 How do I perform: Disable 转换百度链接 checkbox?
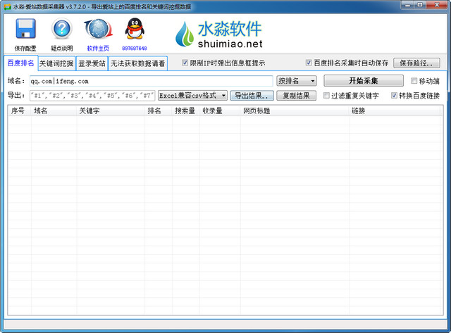click(395, 95)
